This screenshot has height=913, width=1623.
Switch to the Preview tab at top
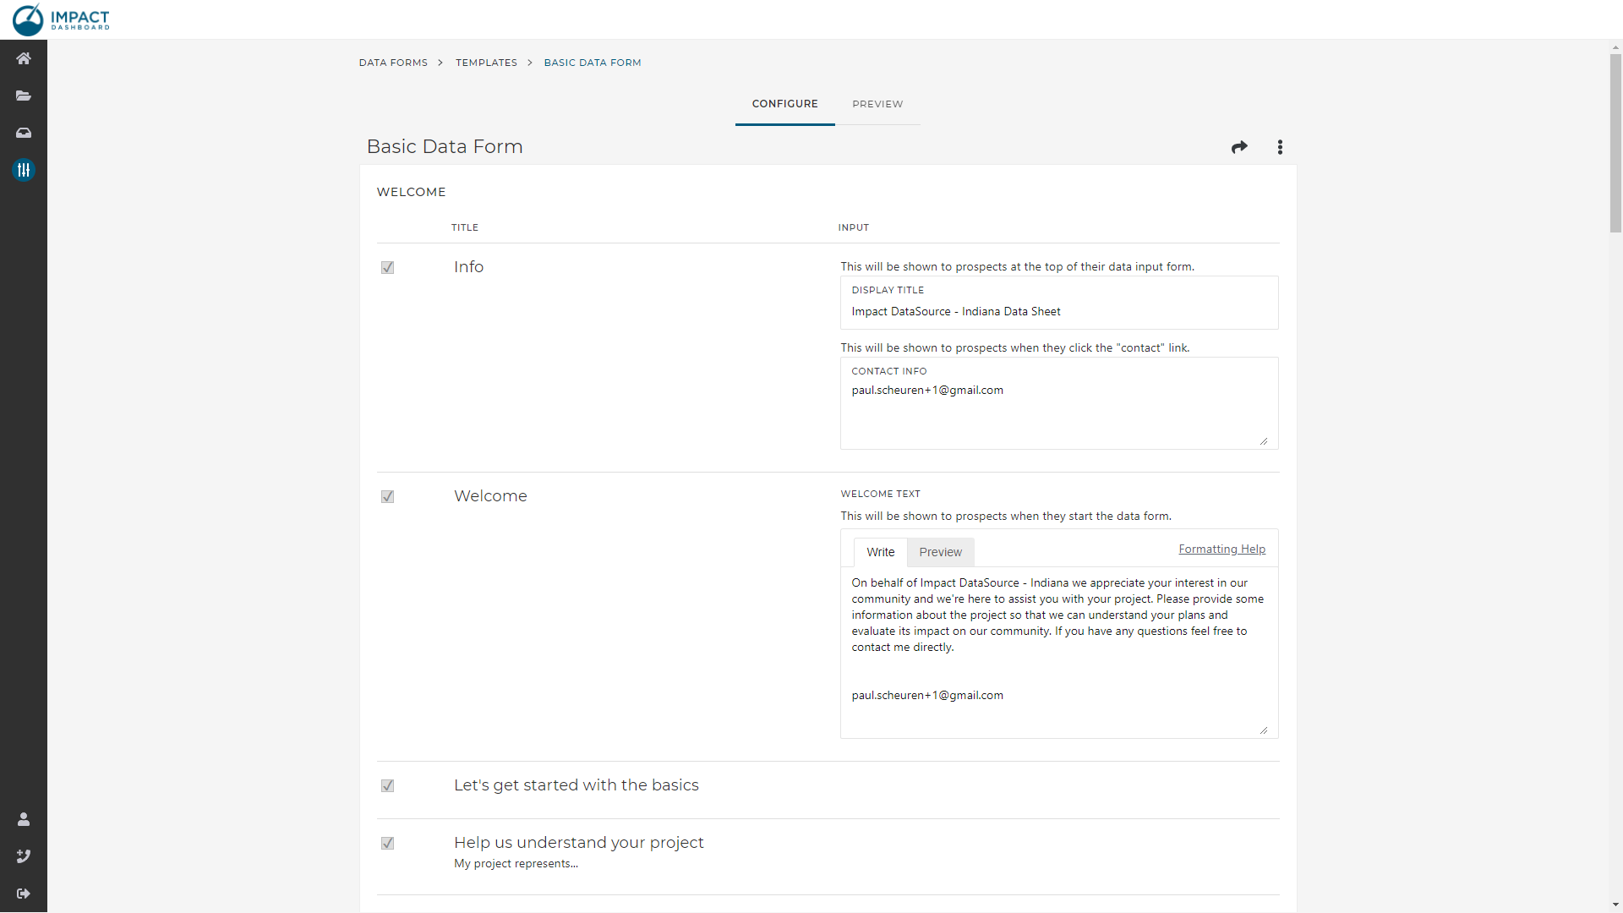[877, 104]
